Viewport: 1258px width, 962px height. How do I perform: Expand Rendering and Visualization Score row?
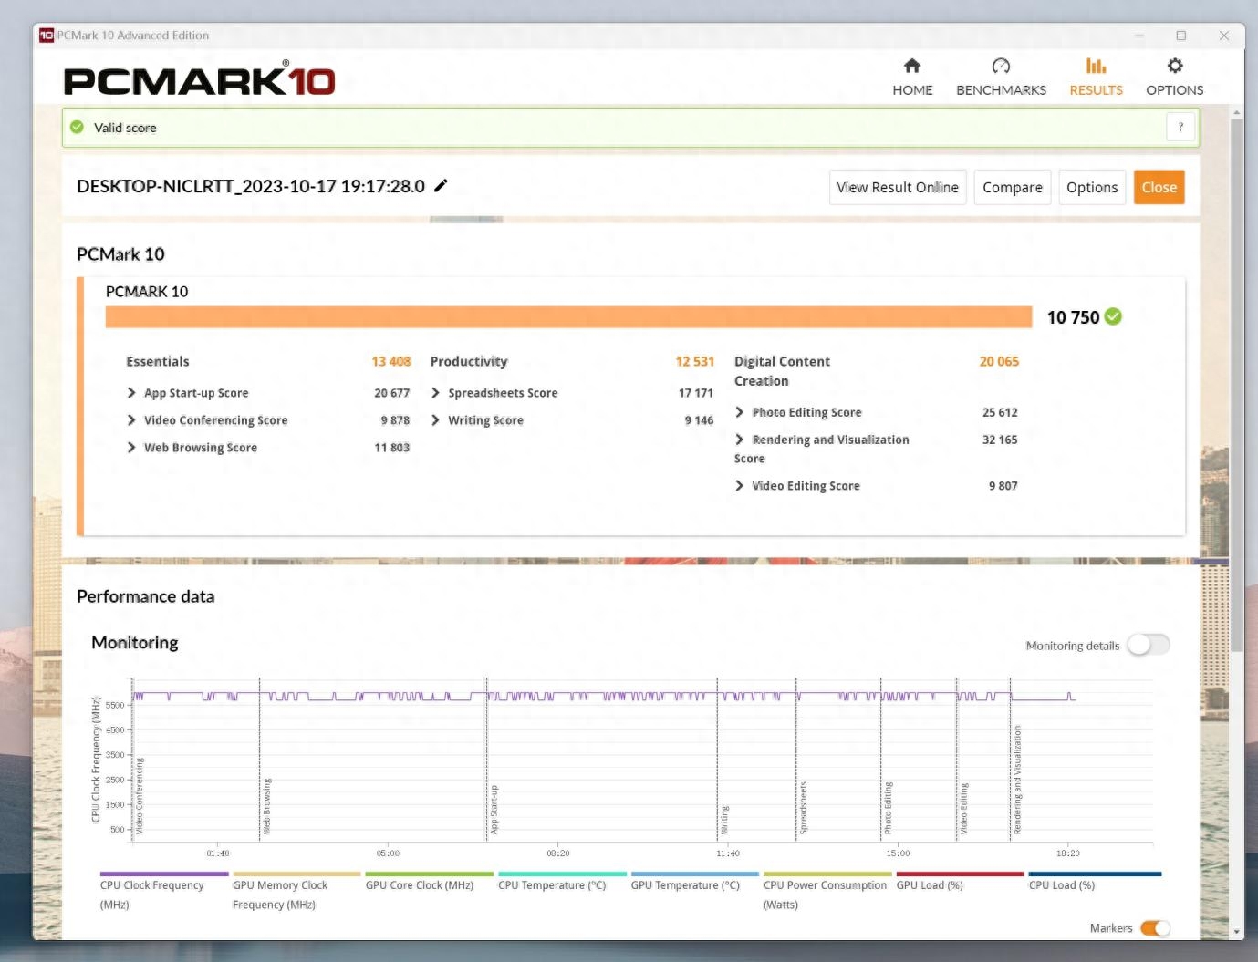coord(740,440)
